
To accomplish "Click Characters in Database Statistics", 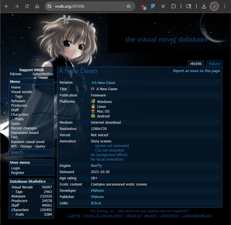I will tap(20, 210).
